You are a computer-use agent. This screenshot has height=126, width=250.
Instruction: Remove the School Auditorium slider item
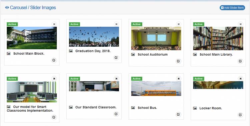click(x=179, y=24)
